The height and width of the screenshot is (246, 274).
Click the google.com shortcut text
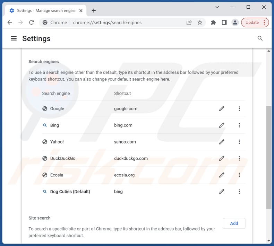[x=126, y=108]
